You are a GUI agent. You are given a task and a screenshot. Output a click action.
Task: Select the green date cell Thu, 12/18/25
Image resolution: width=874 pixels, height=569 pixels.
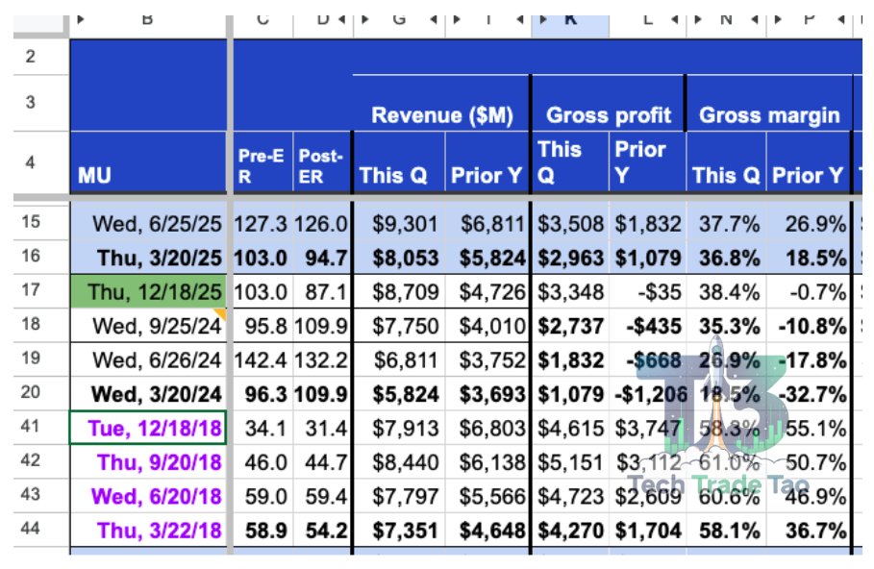point(148,291)
